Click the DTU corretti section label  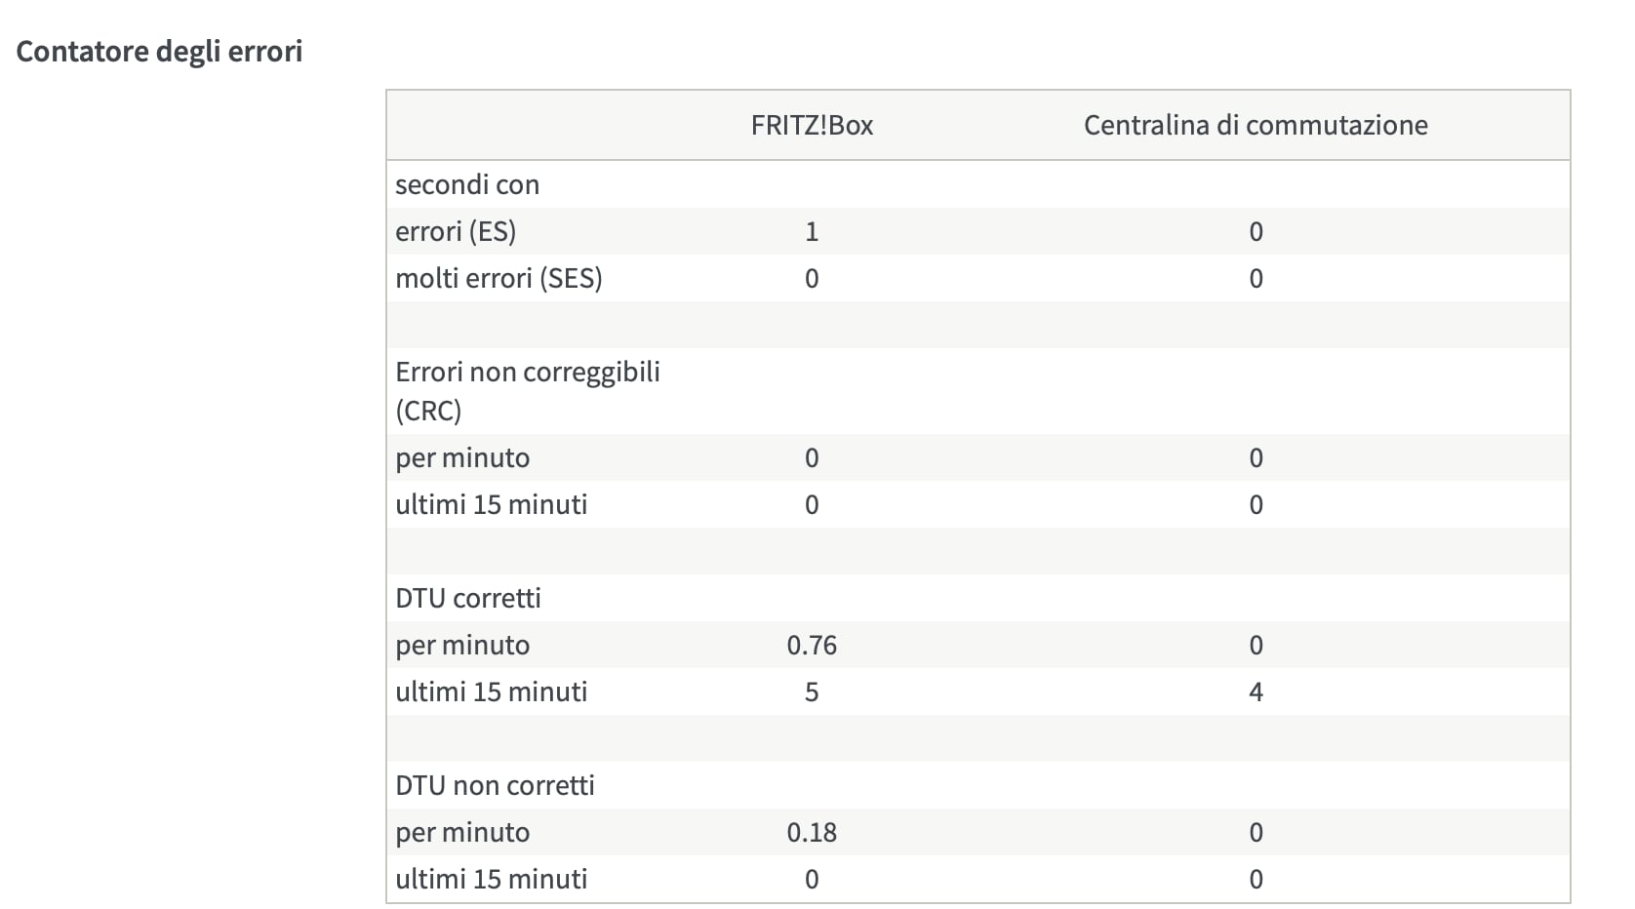click(468, 598)
